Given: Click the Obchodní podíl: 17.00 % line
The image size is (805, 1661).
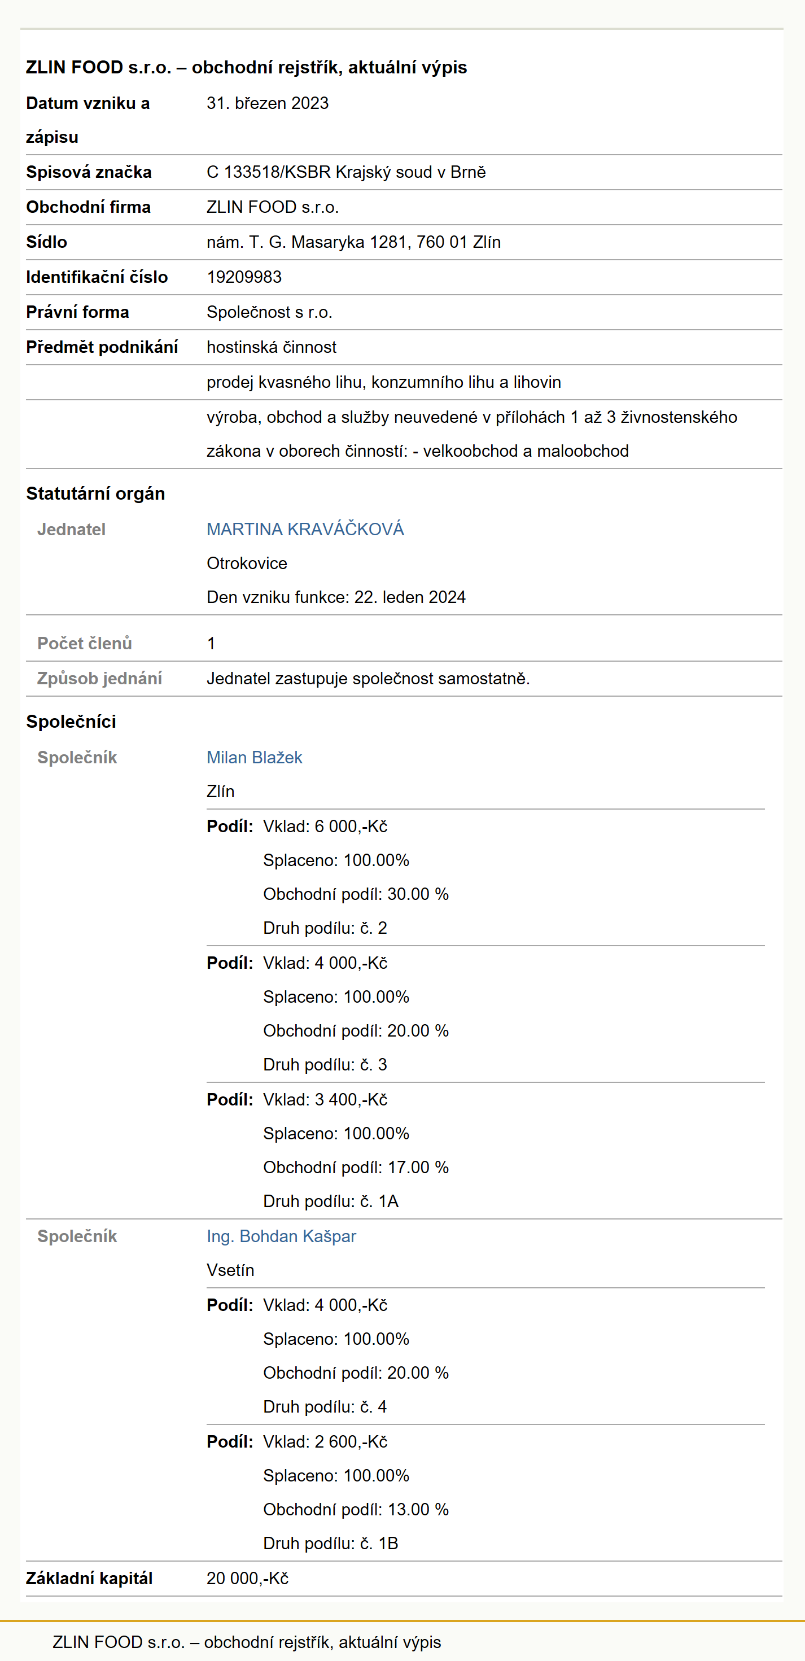Looking at the screenshot, I should pos(356,1168).
